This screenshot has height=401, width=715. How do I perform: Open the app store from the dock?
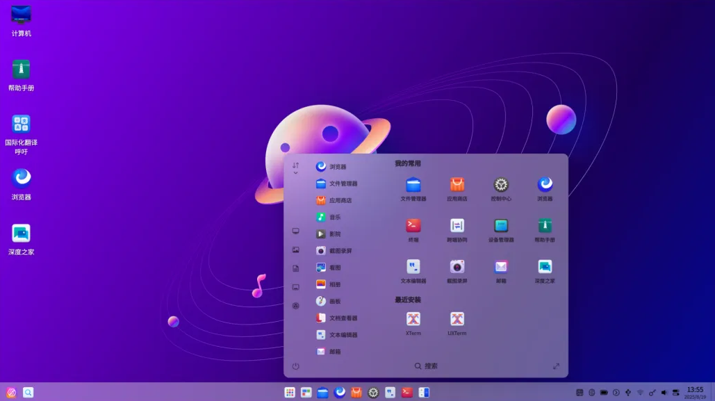[356, 393]
